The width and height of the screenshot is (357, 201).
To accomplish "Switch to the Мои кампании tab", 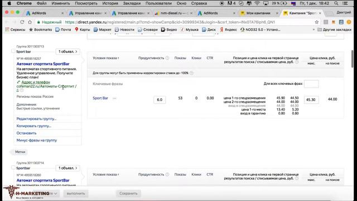I will [x=258, y=13].
